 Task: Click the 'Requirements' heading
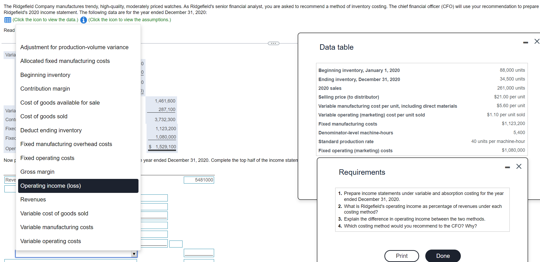click(362, 172)
